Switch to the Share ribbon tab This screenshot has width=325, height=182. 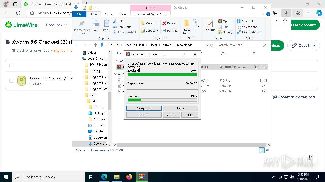tap(108, 14)
